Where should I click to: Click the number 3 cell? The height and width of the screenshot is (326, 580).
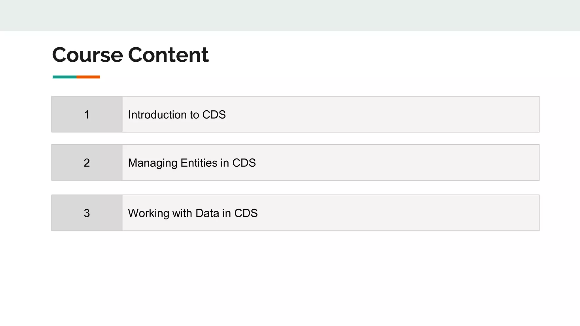87,213
